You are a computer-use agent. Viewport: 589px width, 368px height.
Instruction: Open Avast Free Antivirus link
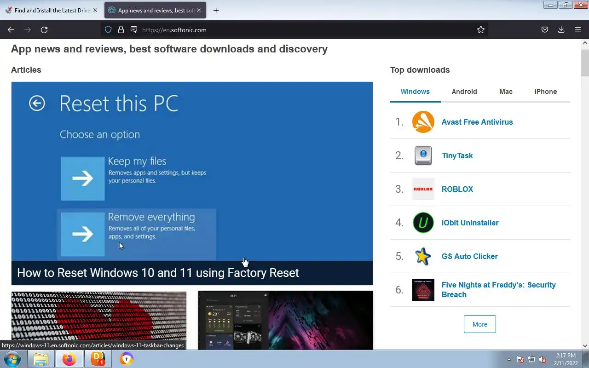pyautogui.click(x=477, y=122)
